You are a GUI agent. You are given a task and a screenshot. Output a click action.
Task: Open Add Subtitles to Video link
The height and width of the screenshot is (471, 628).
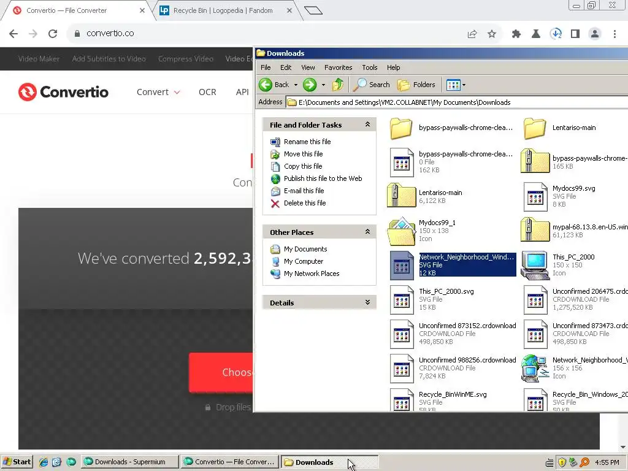pyautogui.click(x=109, y=59)
